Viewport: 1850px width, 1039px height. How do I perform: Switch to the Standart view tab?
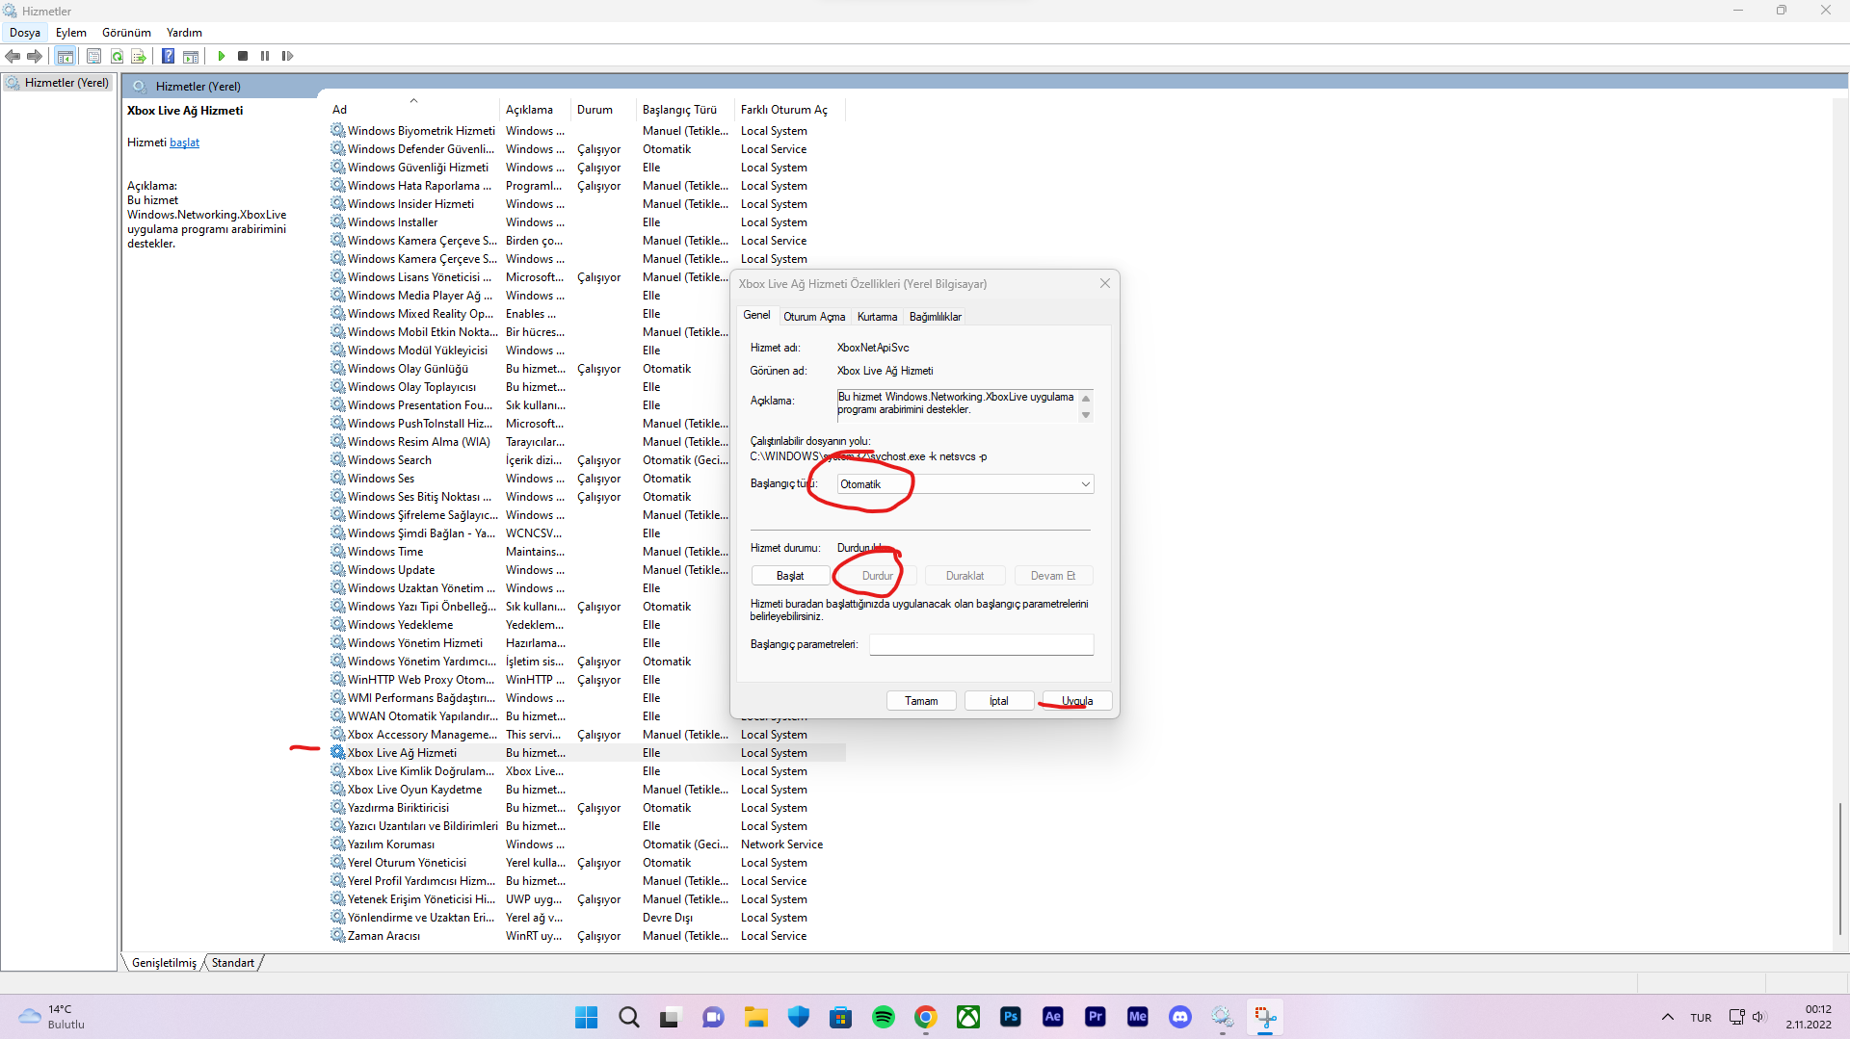point(233,963)
